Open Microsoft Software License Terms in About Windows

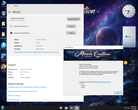click(104, 82)
